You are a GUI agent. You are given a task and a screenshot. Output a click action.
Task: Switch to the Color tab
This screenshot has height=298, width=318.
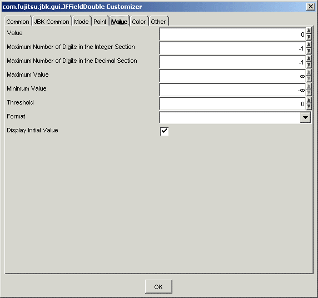(139, 21)
